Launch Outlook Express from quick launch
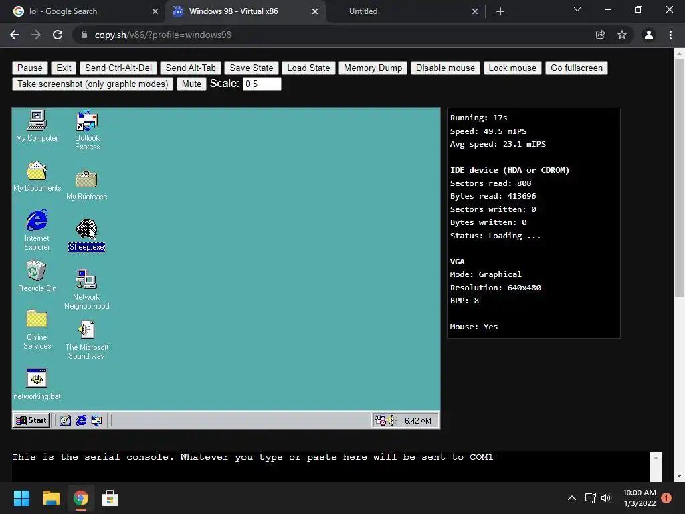This screenshot has height=514, width=685. pos(96,420)
